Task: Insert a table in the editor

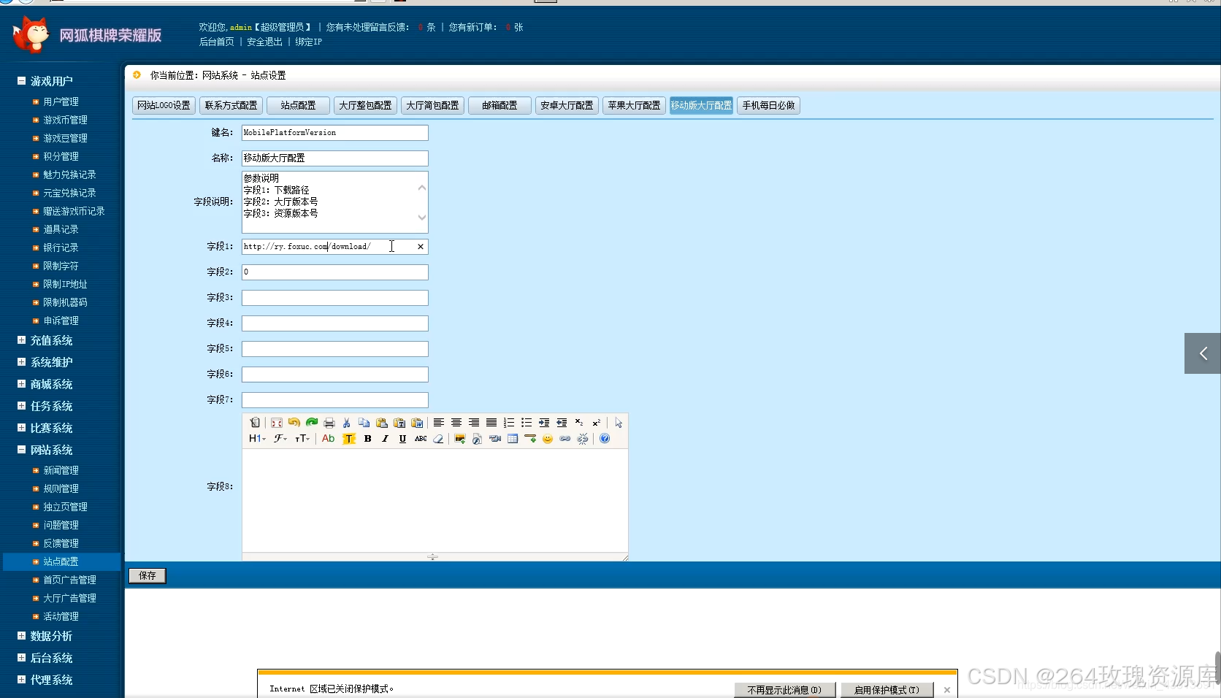Action: pyautogui.click(x=513, y=439)
